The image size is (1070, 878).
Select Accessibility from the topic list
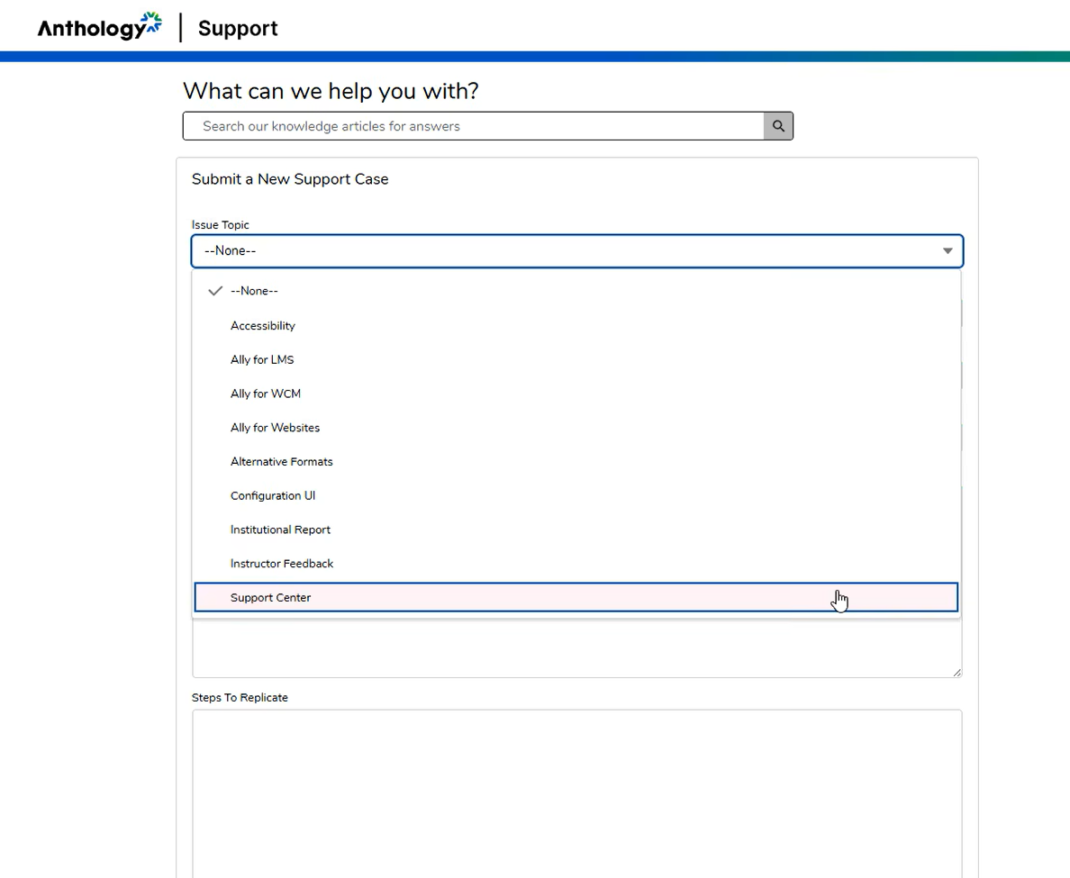(263, 326)
